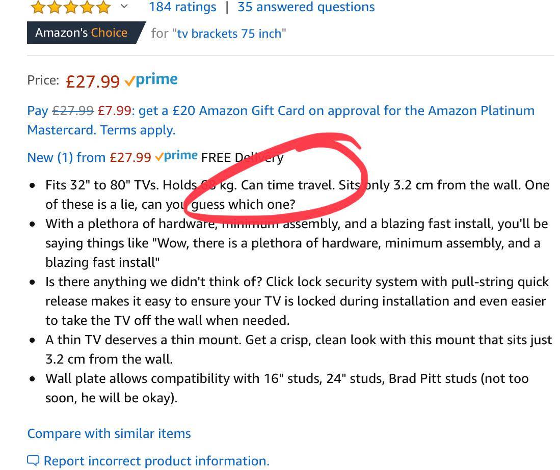Click the speech bubble report icon
The image size is (560, 470).
tap(33, 461)
